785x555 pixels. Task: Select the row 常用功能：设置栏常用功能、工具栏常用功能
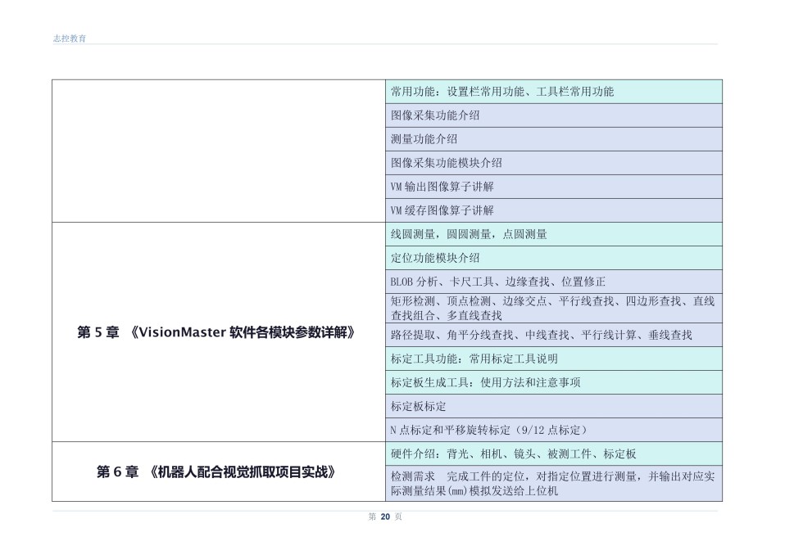click(x=554, y=92)
